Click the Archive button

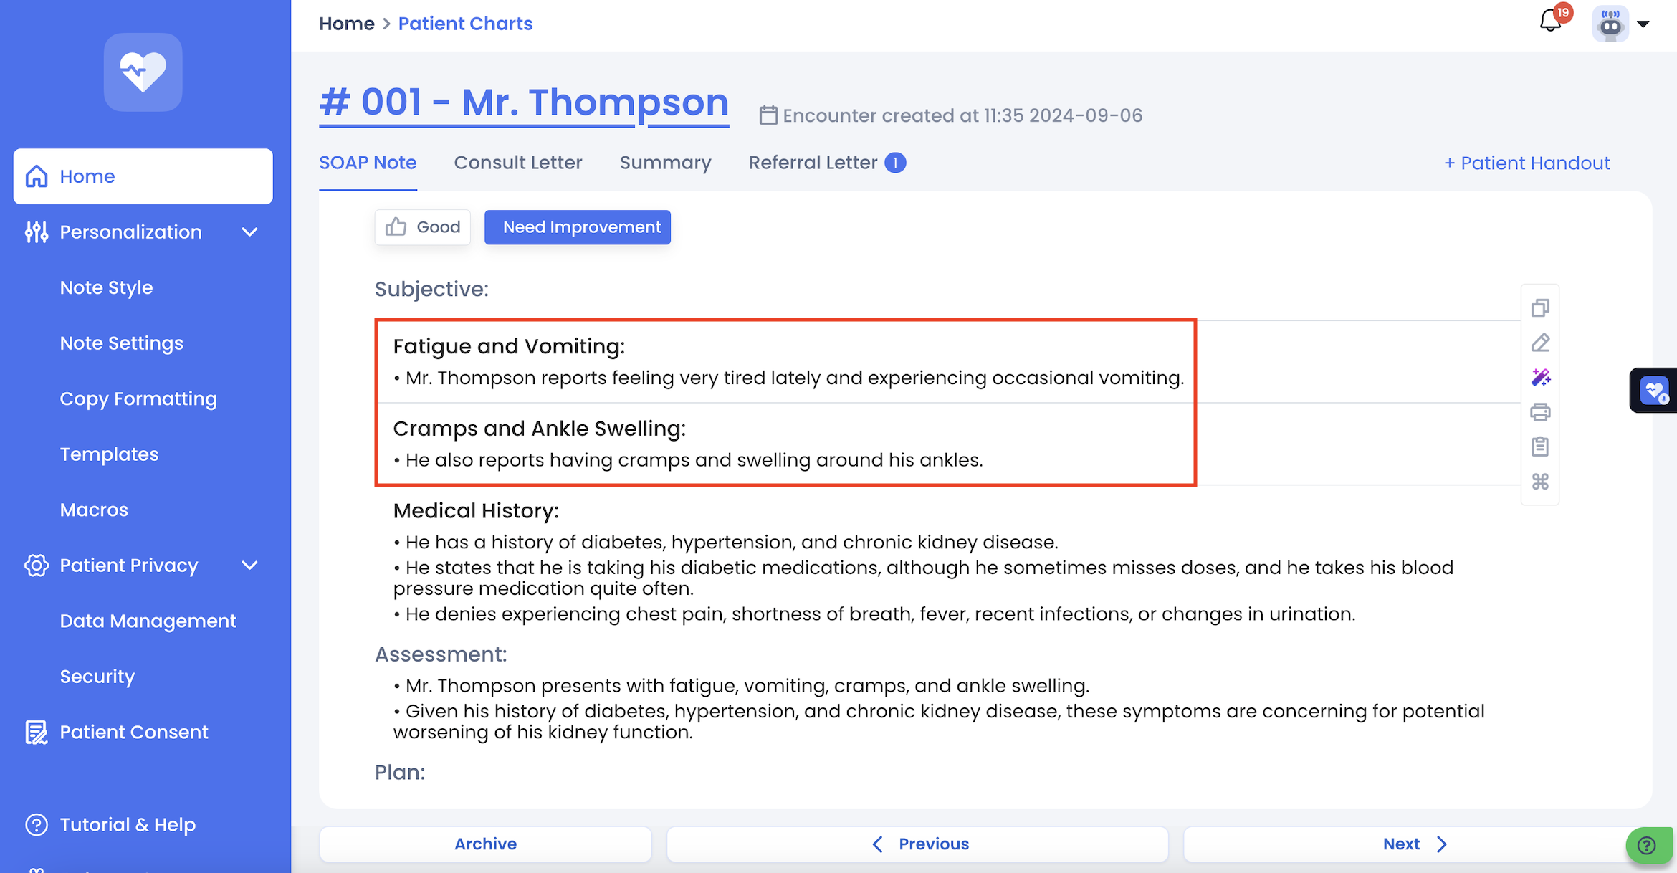(x=485, y=844)
